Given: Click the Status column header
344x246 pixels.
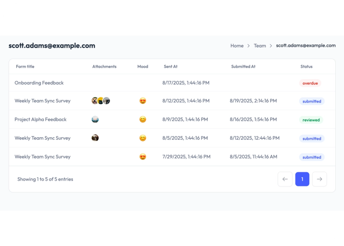Looking at the screenshot, I should click(x=306, y=66).
